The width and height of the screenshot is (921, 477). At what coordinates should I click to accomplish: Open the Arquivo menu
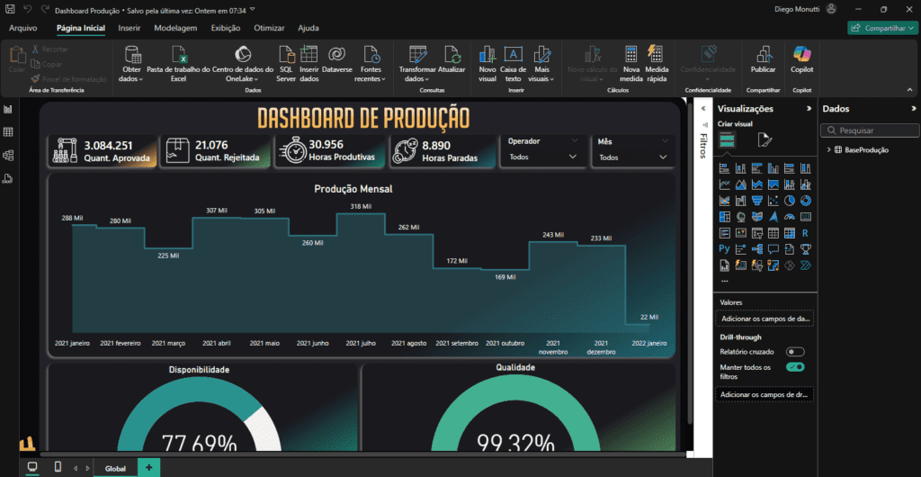[x=22, y=28]
